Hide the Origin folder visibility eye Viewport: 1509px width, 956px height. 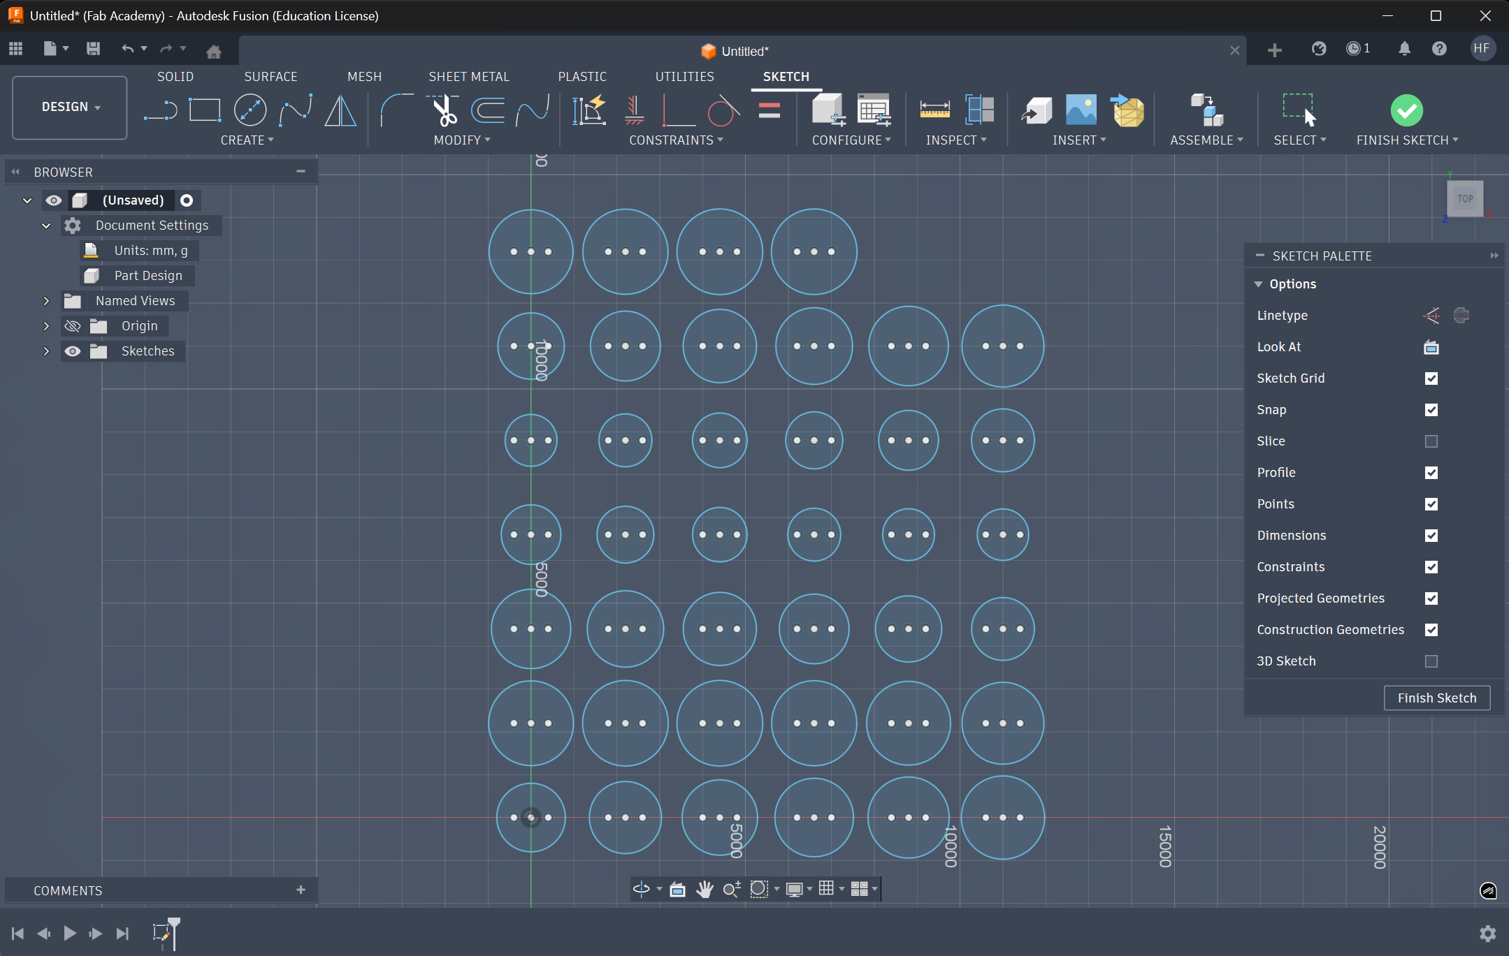click(72, 325)
